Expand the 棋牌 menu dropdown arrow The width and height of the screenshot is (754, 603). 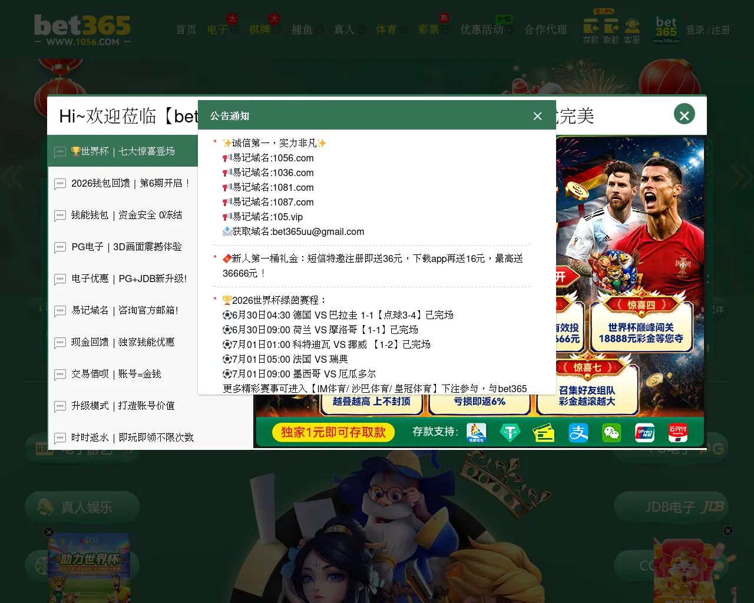point(277,29)
